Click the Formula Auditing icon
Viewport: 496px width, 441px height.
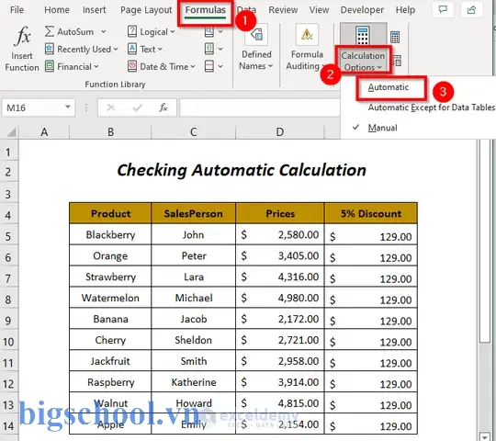[307, 35]
